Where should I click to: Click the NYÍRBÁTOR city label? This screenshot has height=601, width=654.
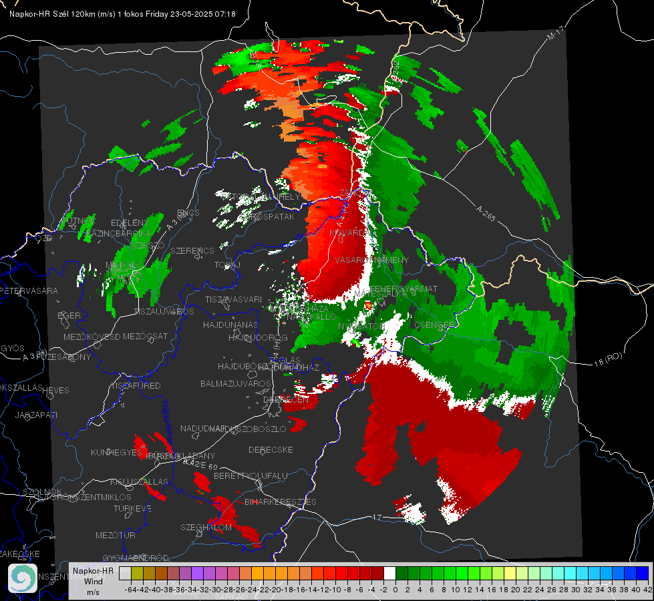click(x=361, y=326)
